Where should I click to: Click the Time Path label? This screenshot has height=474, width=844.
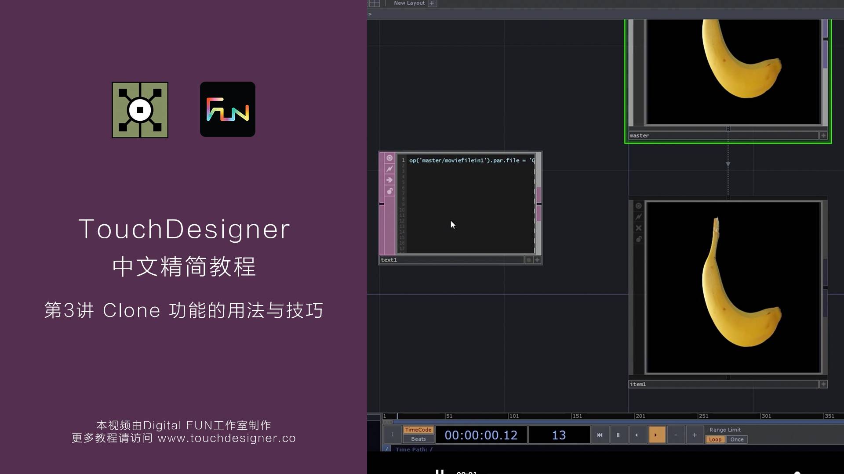click(x=414, y=449)
